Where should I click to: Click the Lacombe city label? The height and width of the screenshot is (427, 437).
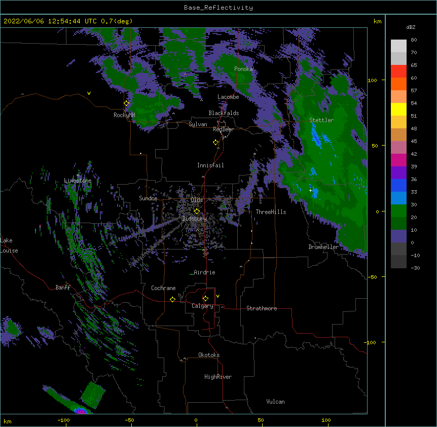pyautogui.click(x=228, y=97)
